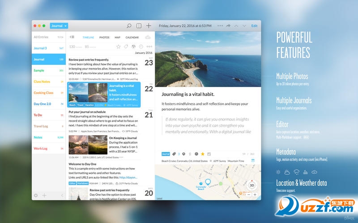The width and height of the screenshot is (358, 223).
Task: Toggle the yellow favorite star
Action: pos(203,154)
